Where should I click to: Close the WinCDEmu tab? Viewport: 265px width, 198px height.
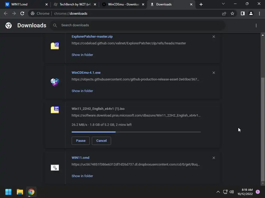click(143, 5)
